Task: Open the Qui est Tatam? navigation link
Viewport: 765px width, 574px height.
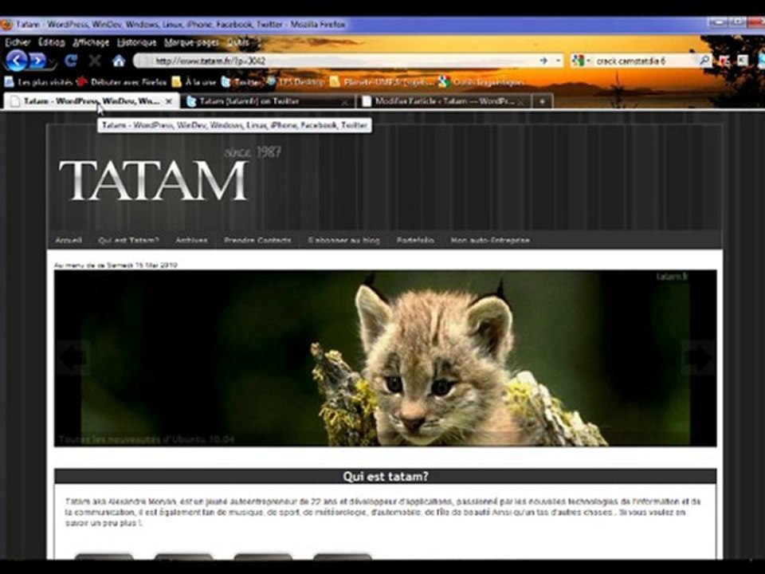Action: (x=128, y=240)
